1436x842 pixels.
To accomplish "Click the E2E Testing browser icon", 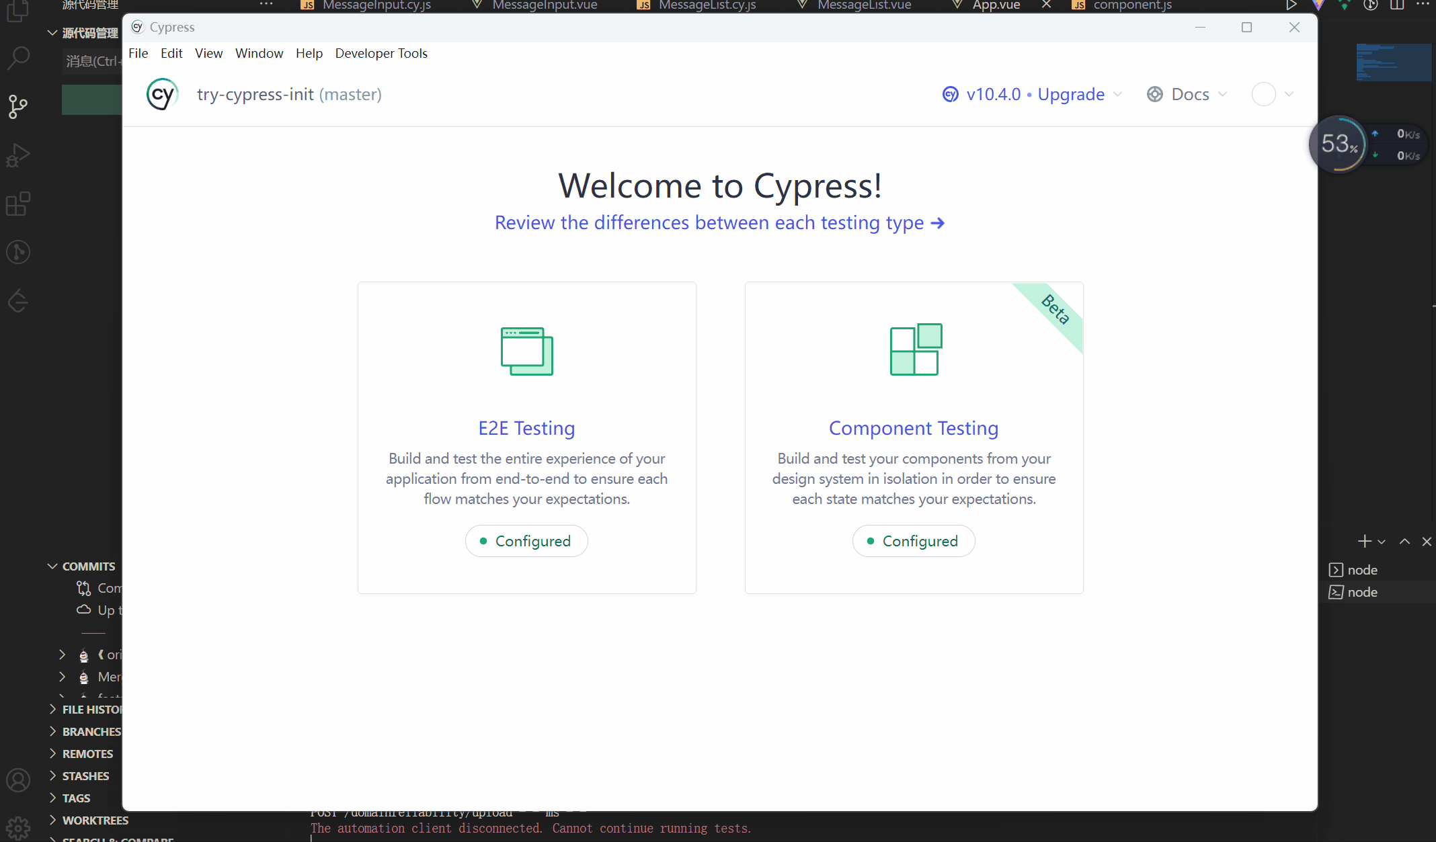I will (x=527, y=351).
